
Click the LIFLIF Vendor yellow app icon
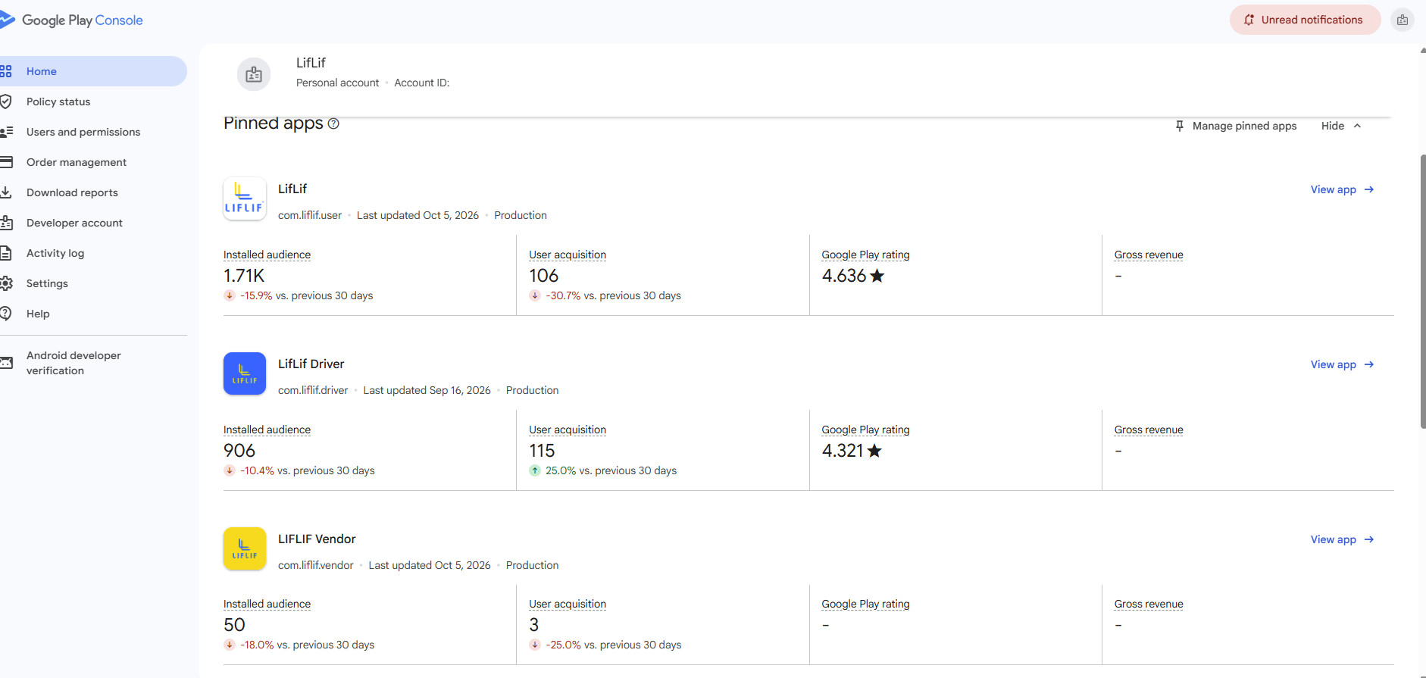pyautogui.click(x=245, y=548)
